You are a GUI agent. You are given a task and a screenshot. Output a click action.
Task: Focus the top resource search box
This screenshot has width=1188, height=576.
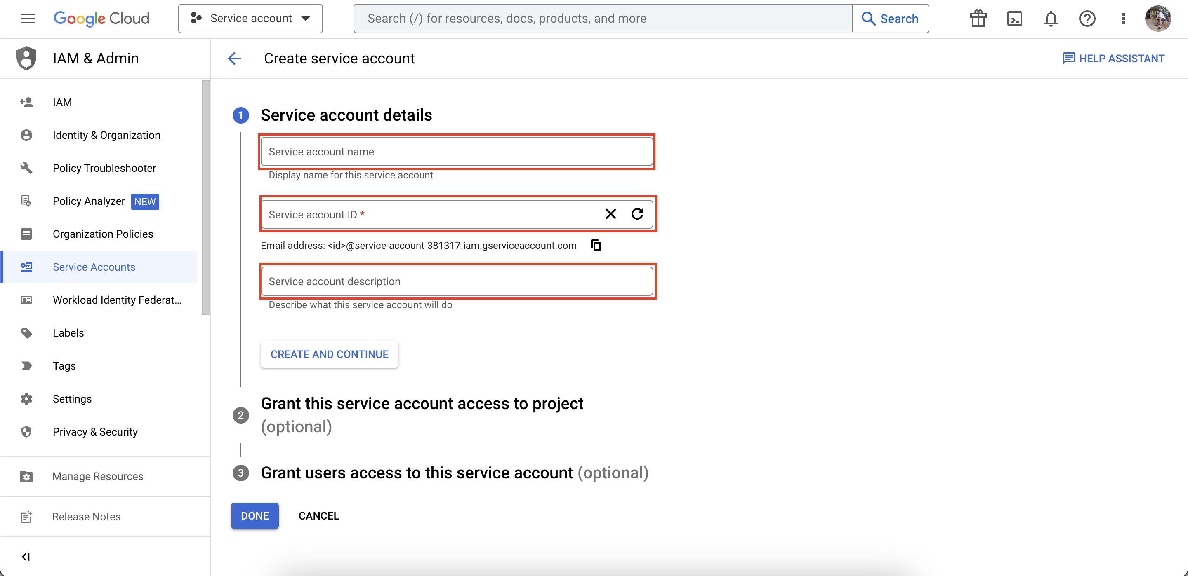click(602, 19)
